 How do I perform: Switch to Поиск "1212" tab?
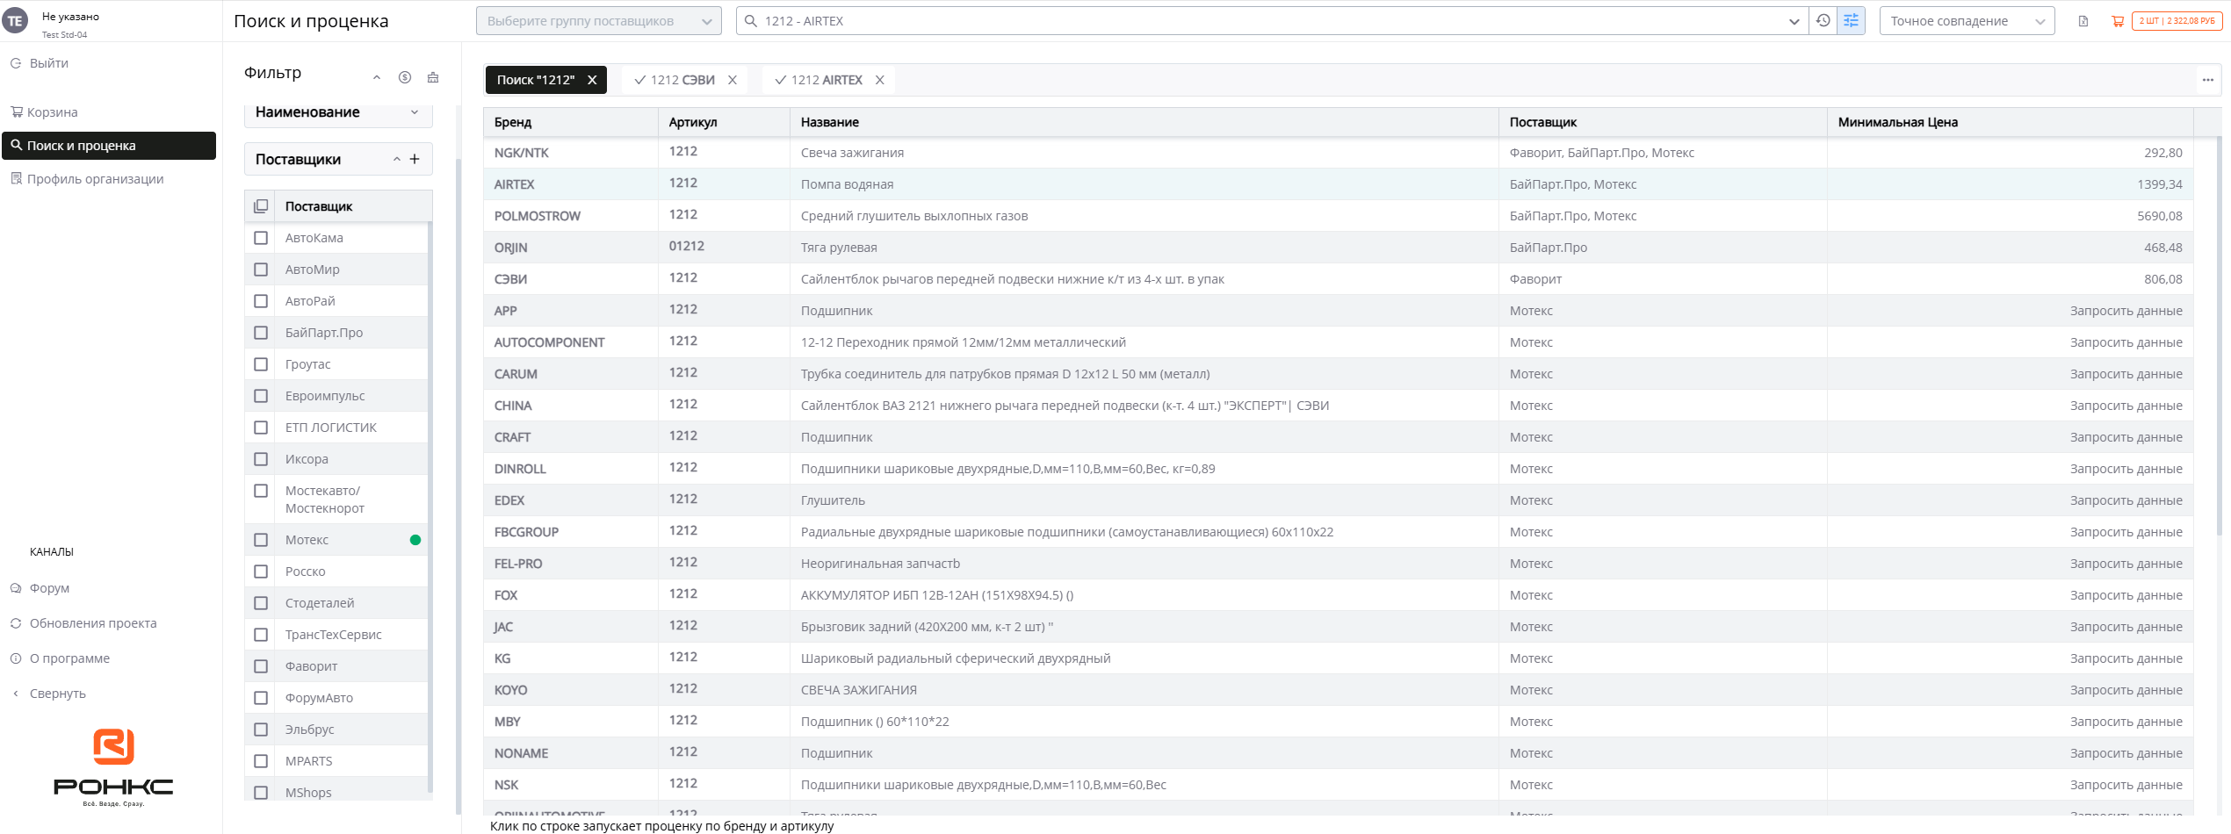point(536,80)
